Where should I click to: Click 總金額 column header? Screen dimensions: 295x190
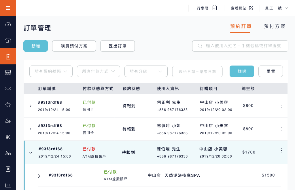point(248,89)
